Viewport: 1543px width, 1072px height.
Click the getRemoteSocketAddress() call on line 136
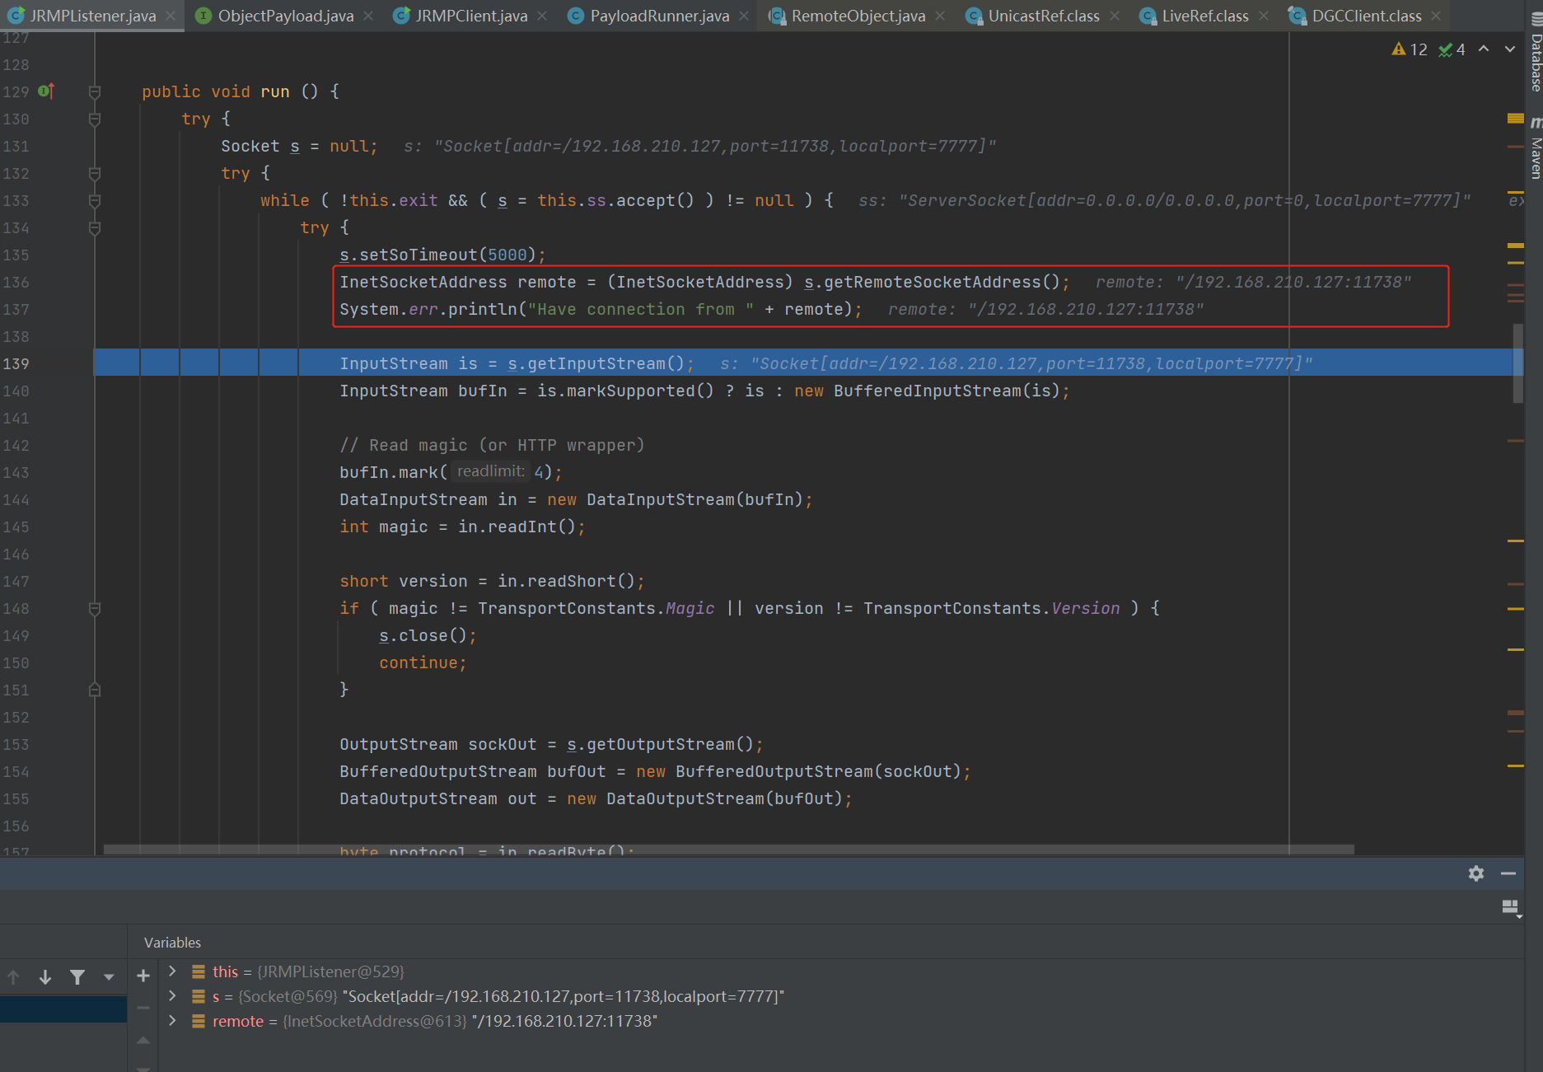click(942, 282)
